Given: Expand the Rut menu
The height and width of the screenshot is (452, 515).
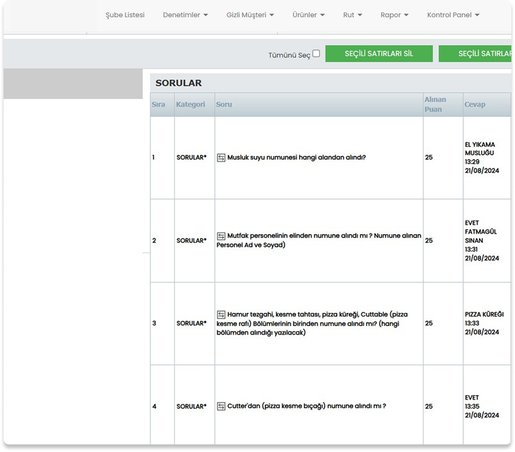Looking at the screenshot, I should (x=352, y=15).
